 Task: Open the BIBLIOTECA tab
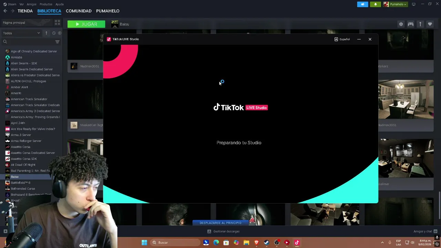tap(49, 11)
